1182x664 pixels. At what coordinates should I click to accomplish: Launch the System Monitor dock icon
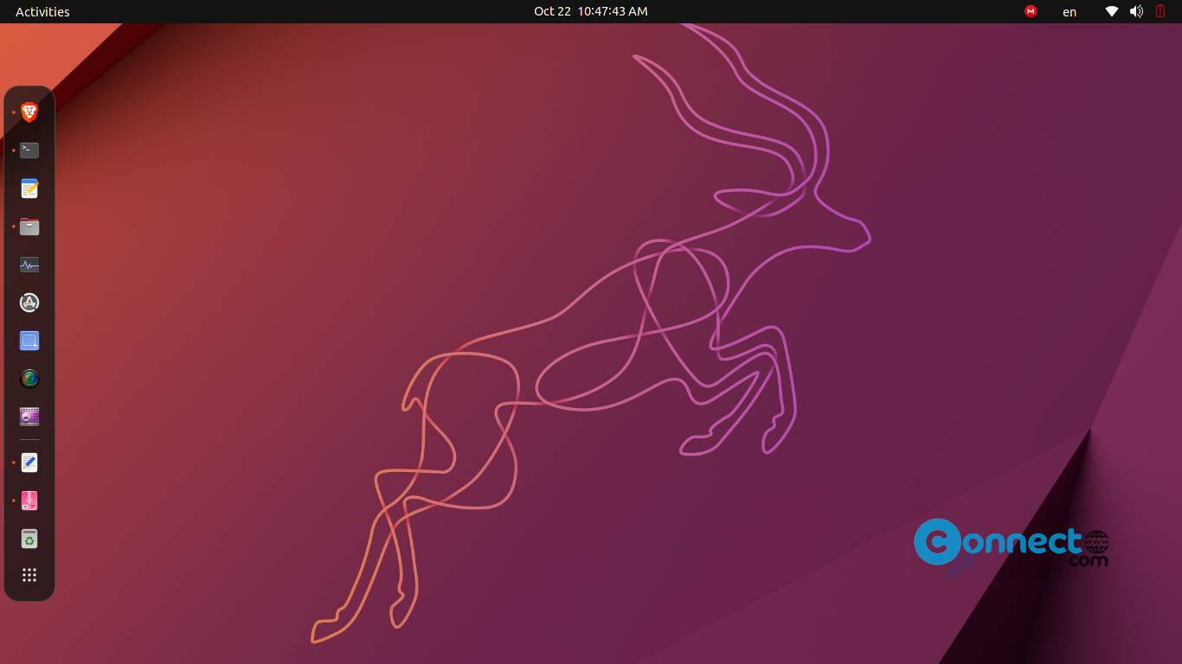[29, 265]
